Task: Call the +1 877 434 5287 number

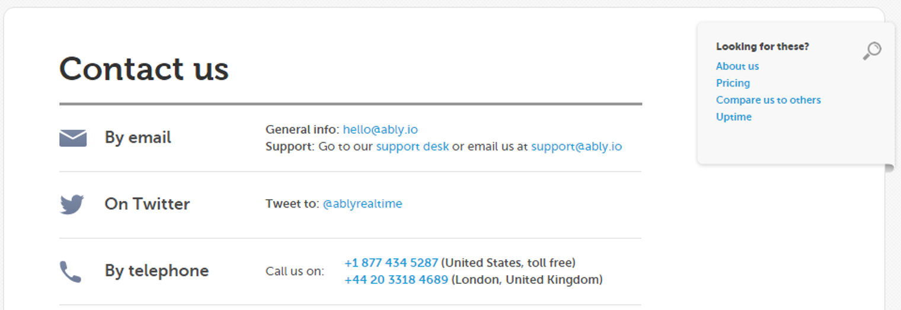Action: 391,262
